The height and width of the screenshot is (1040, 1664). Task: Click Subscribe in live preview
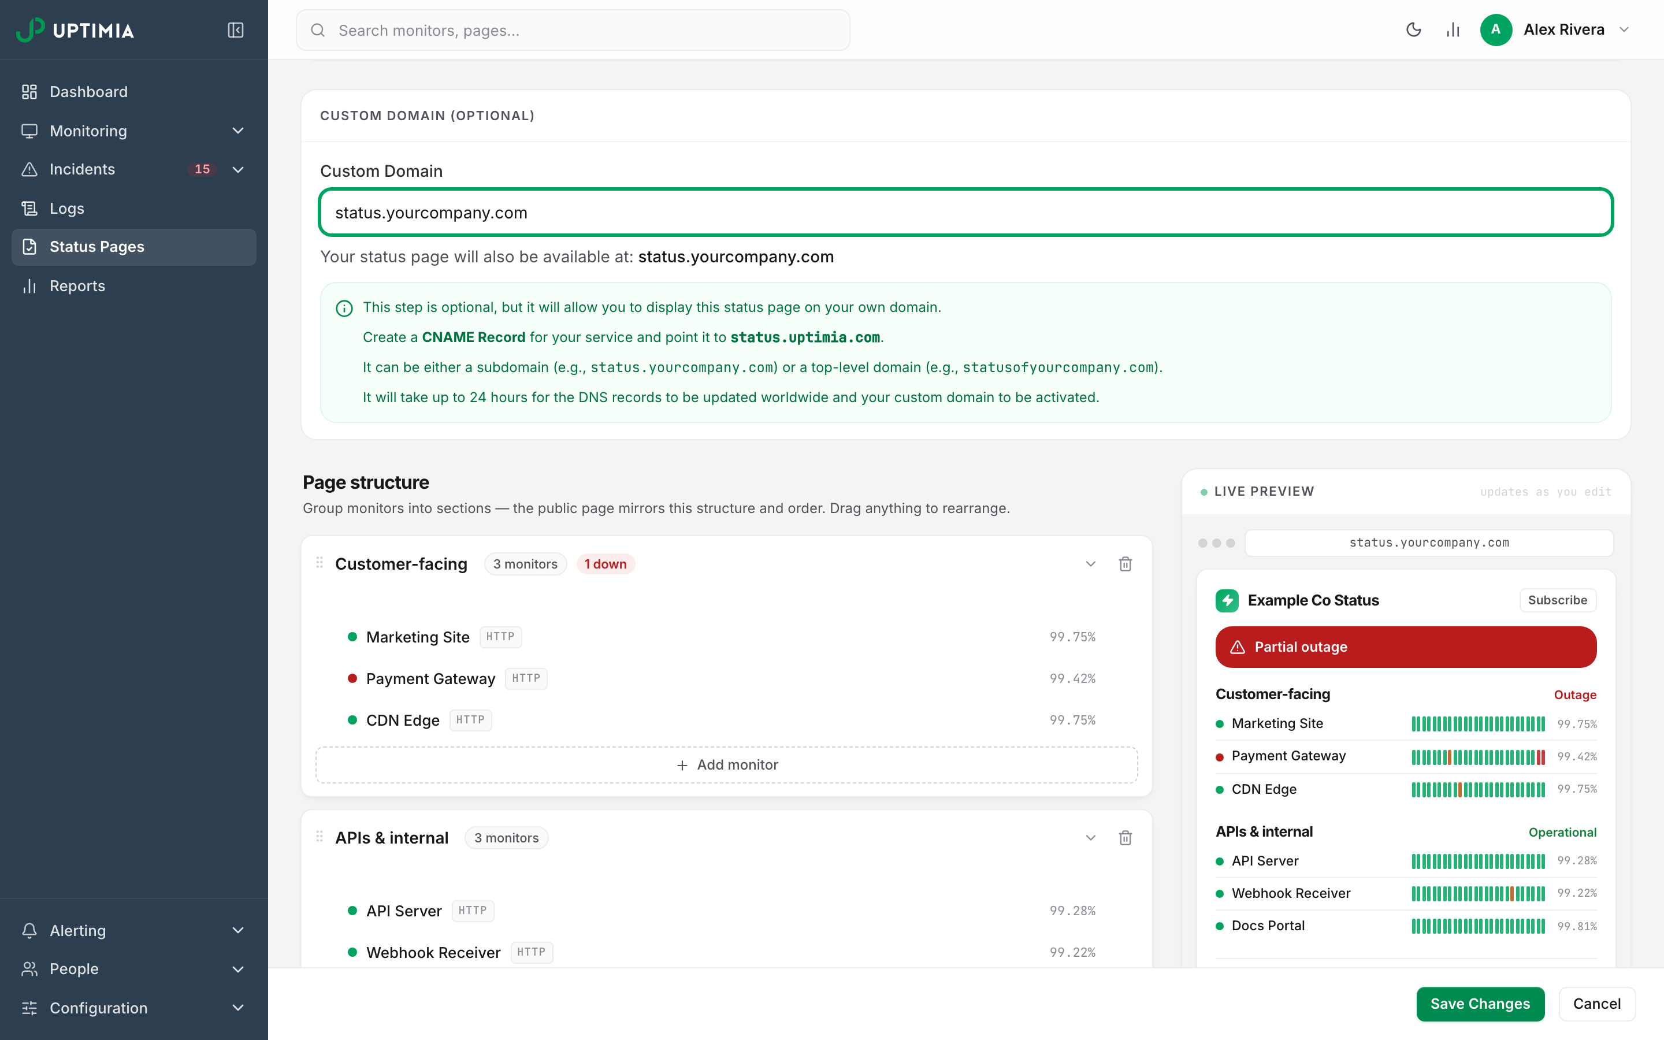coord(1558,600)
